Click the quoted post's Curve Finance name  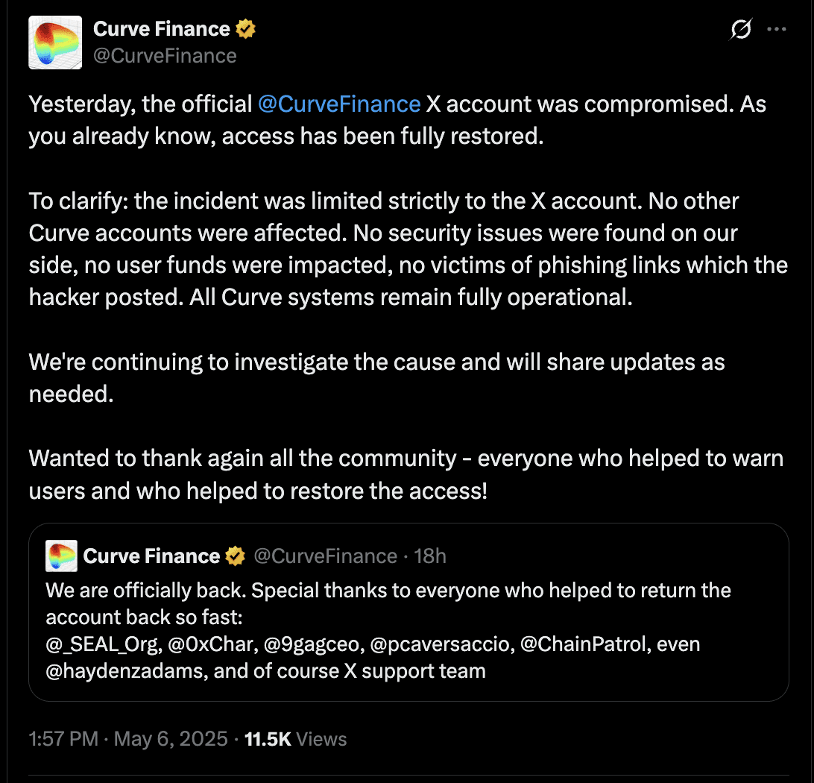click(151, 556)
